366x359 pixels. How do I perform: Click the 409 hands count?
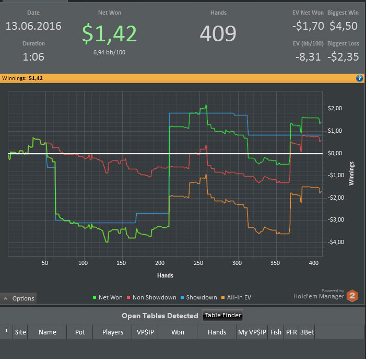coord(218,33)
